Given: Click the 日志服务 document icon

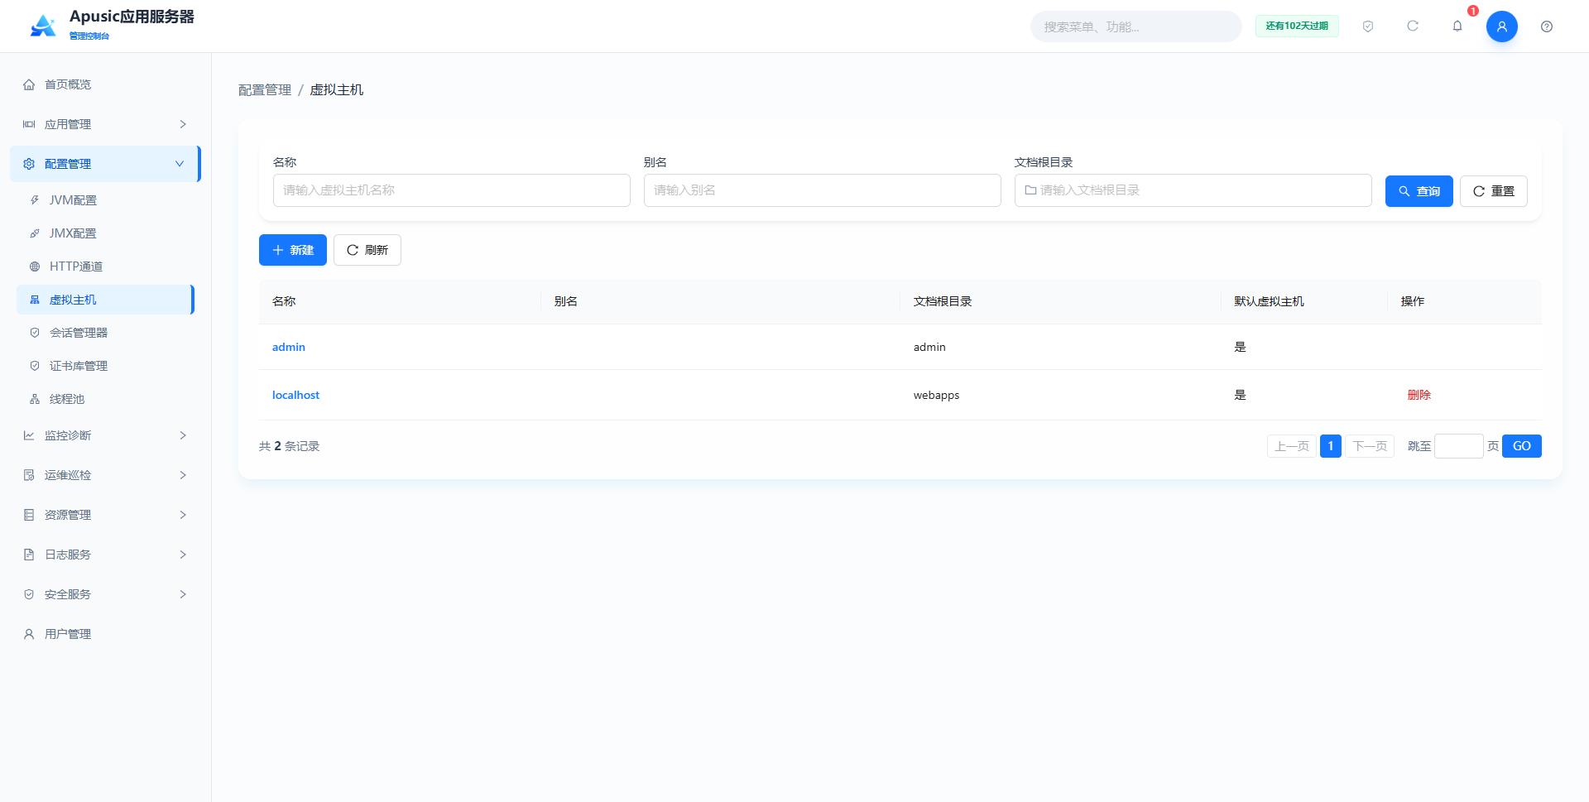Looking at the screenshot, I should click(x=29, y=555).
